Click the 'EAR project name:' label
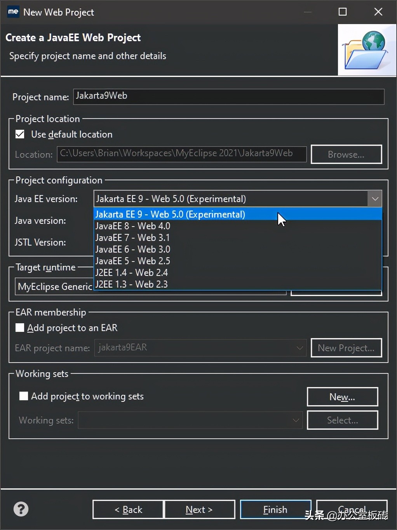Screen dimensions: 397x530 [52, 348]
